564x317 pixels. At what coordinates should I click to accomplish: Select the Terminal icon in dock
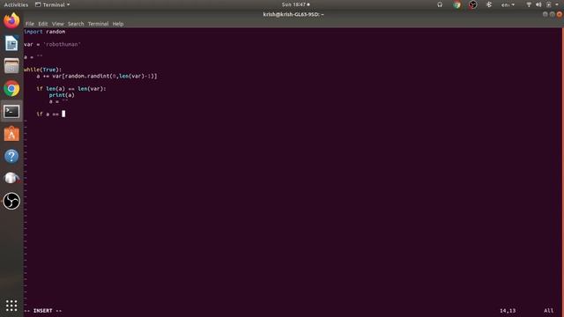(11, 111)
